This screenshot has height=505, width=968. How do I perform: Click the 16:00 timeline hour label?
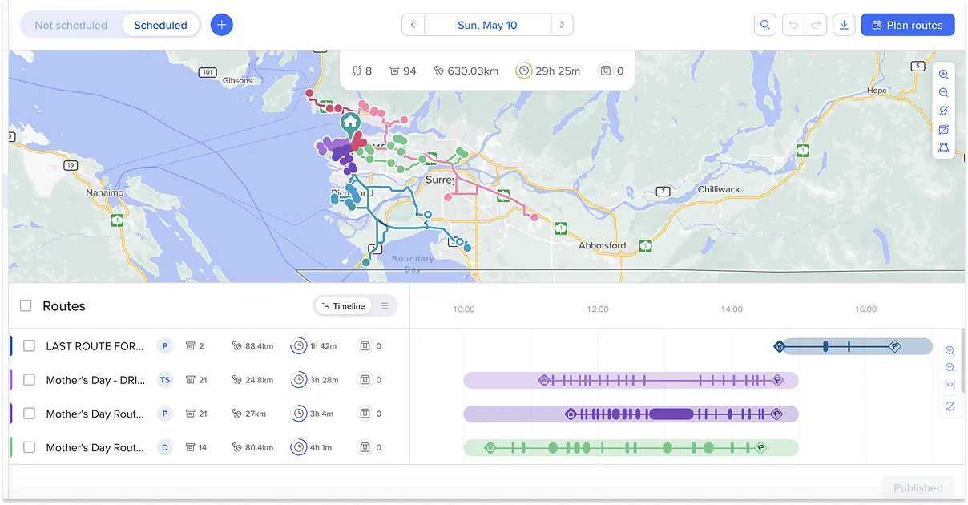coord(865,309)
